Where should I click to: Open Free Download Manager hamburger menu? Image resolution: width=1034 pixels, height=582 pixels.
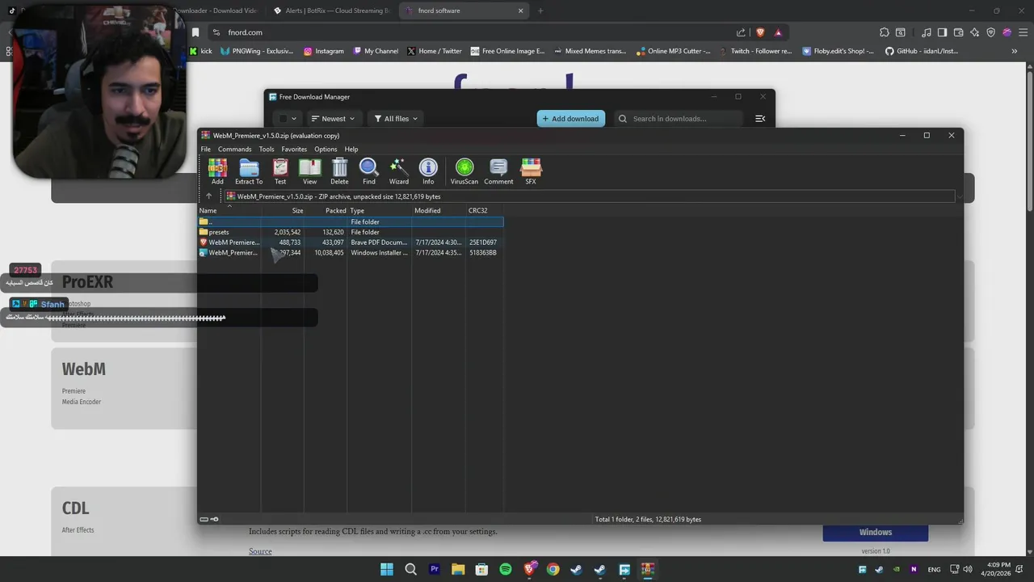(x=760, y=119)
